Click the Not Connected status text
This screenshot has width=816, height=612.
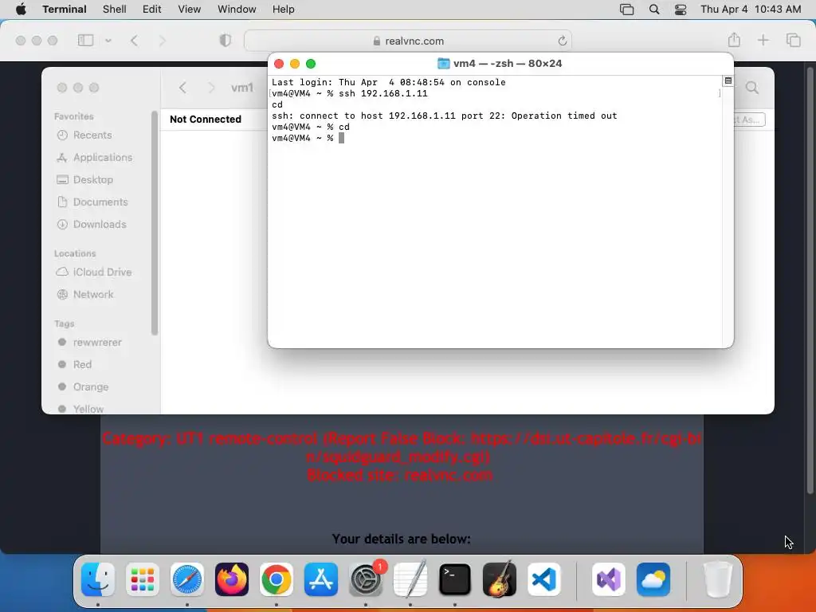coord(206,120)
